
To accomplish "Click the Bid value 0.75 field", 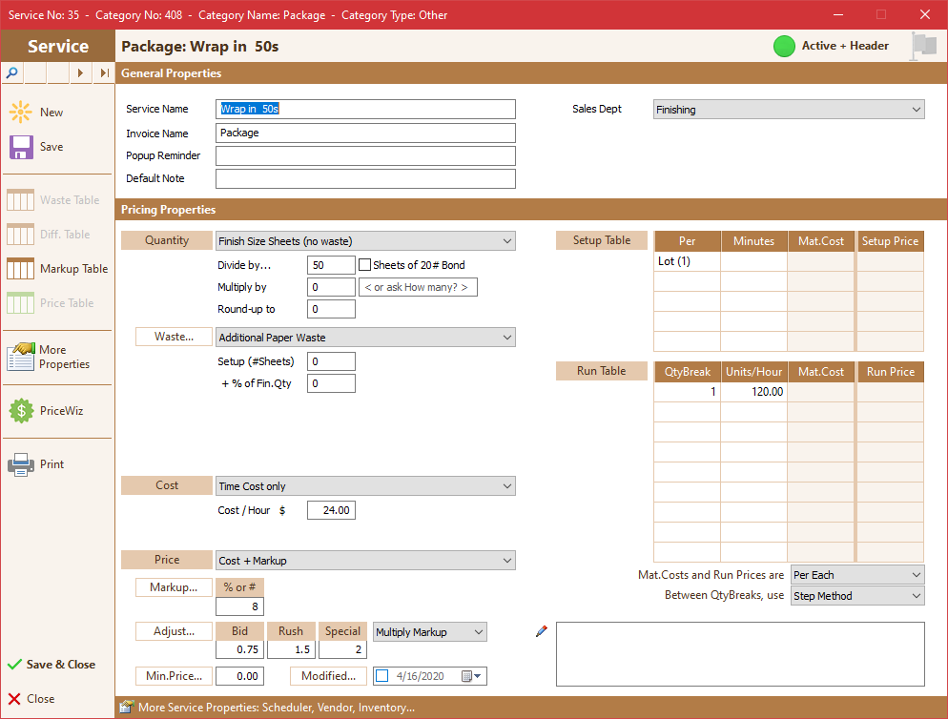I will 240,649.
